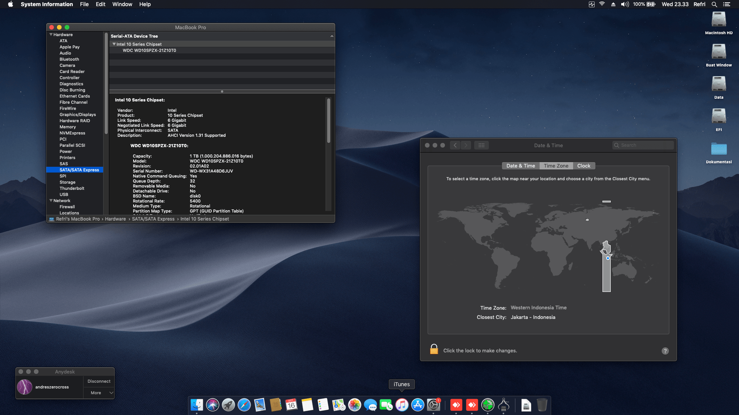Click forward arrow in Date & Time
The image size is (739, 415).
[466, 145]
